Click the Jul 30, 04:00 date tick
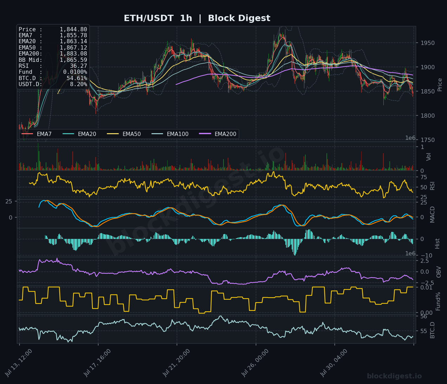The image size is (447, 384). 335,363
